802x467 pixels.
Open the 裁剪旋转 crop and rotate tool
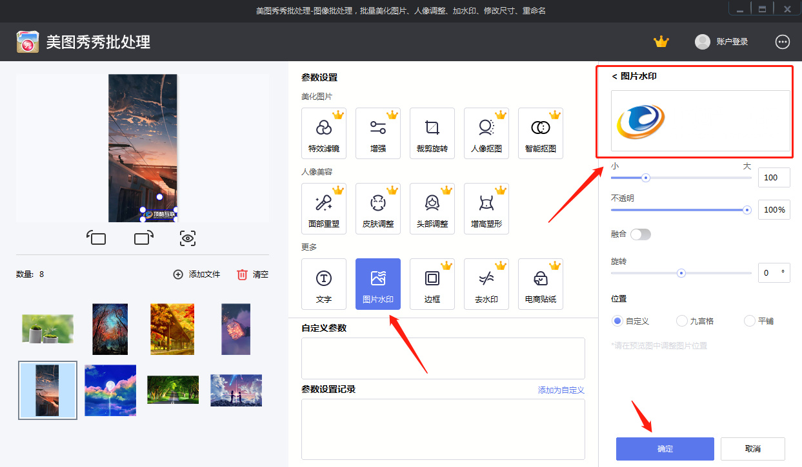coord(432,133)
